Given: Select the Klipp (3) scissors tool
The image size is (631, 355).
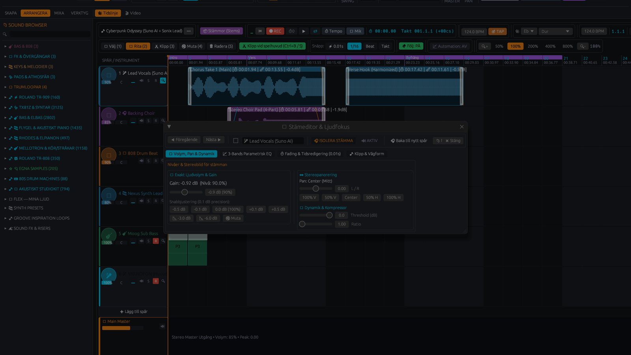Looking at the screenshot, I should tap(164, 46).
